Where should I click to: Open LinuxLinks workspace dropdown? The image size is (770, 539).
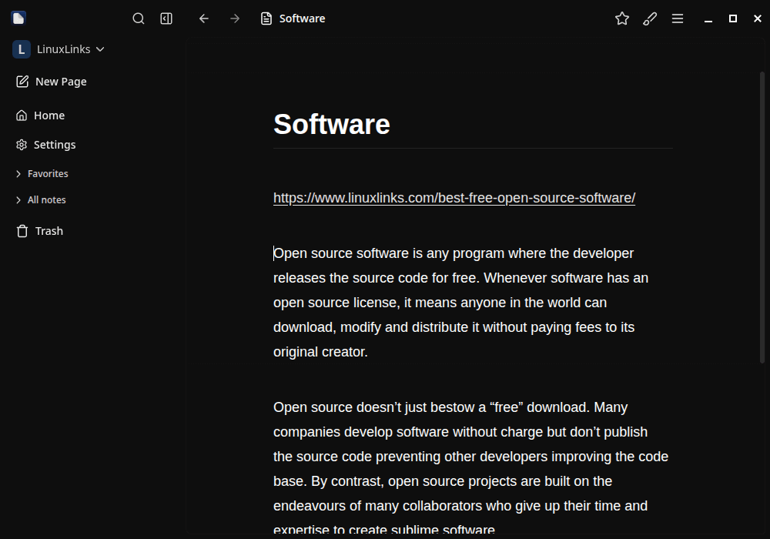[x=71, y=49]
